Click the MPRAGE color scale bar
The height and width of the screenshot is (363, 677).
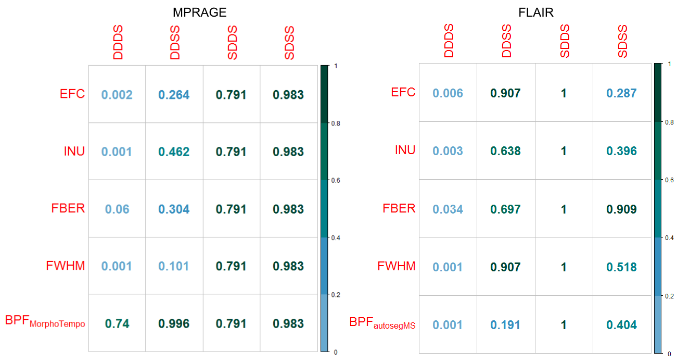coord(324,208)
